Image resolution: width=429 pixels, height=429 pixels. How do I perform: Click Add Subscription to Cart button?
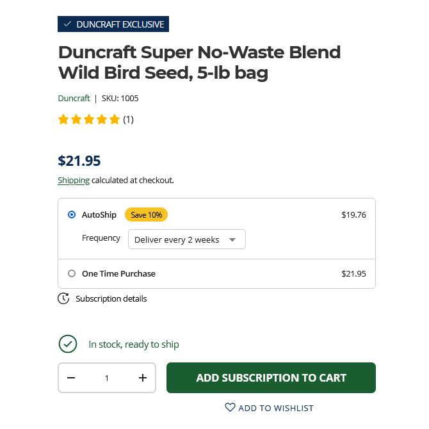click(271, 378)
